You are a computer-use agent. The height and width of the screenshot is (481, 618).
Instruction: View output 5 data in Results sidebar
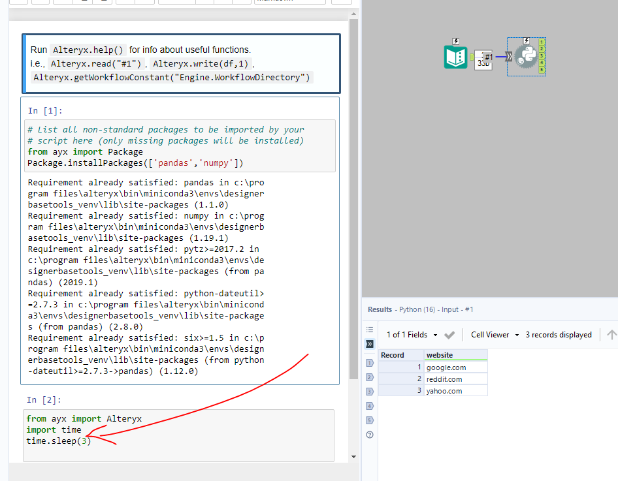370,420
